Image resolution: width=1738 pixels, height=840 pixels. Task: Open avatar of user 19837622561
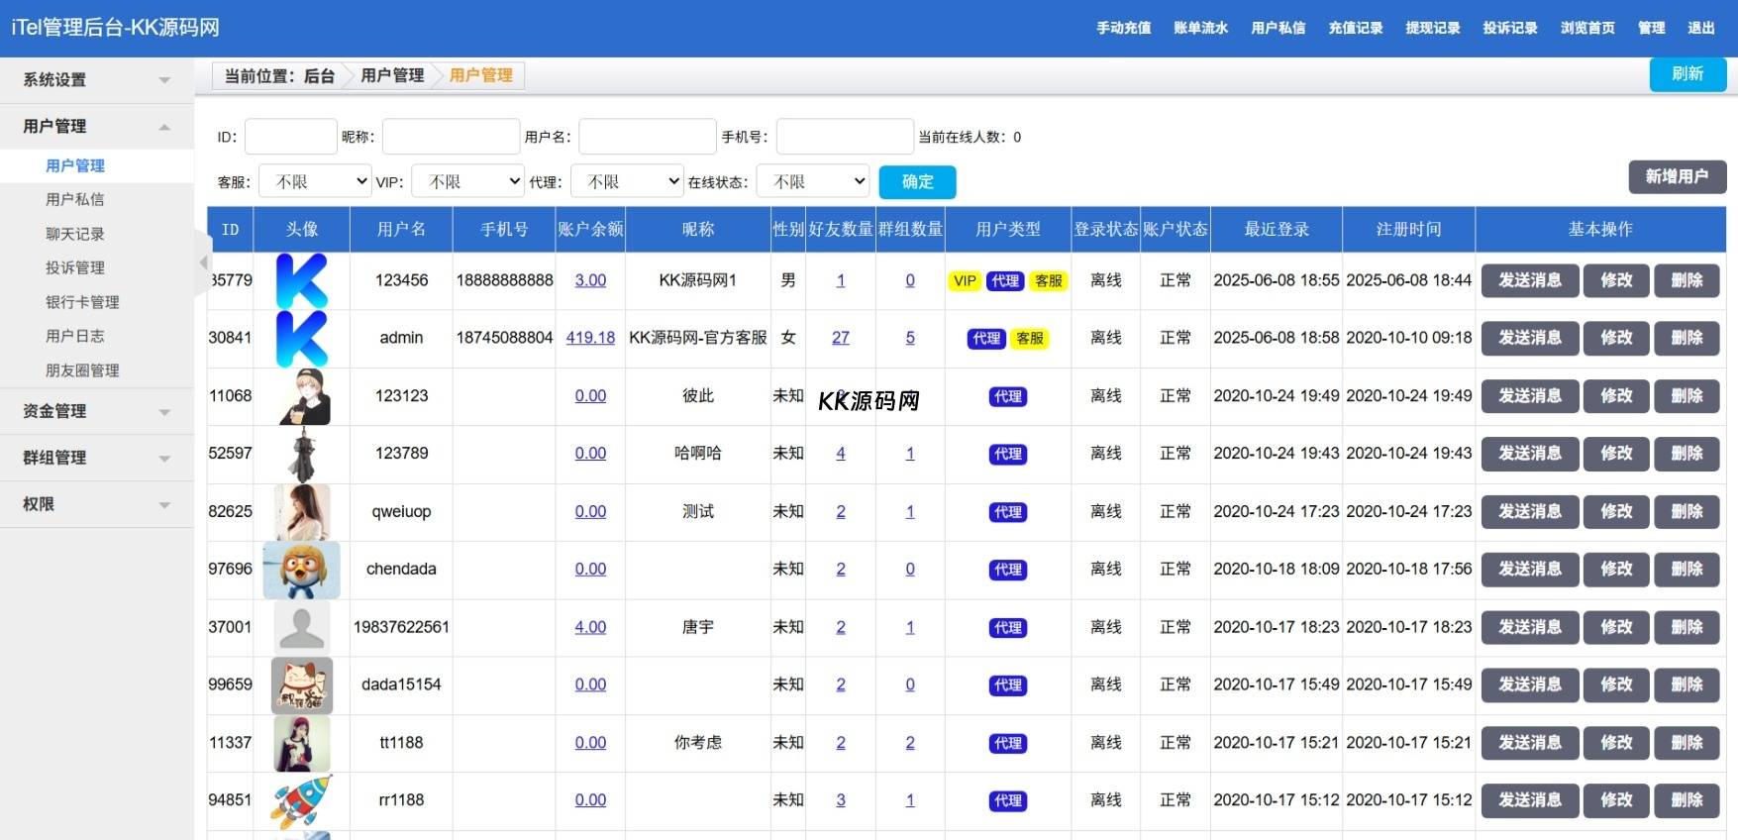[x=302, y=627]
